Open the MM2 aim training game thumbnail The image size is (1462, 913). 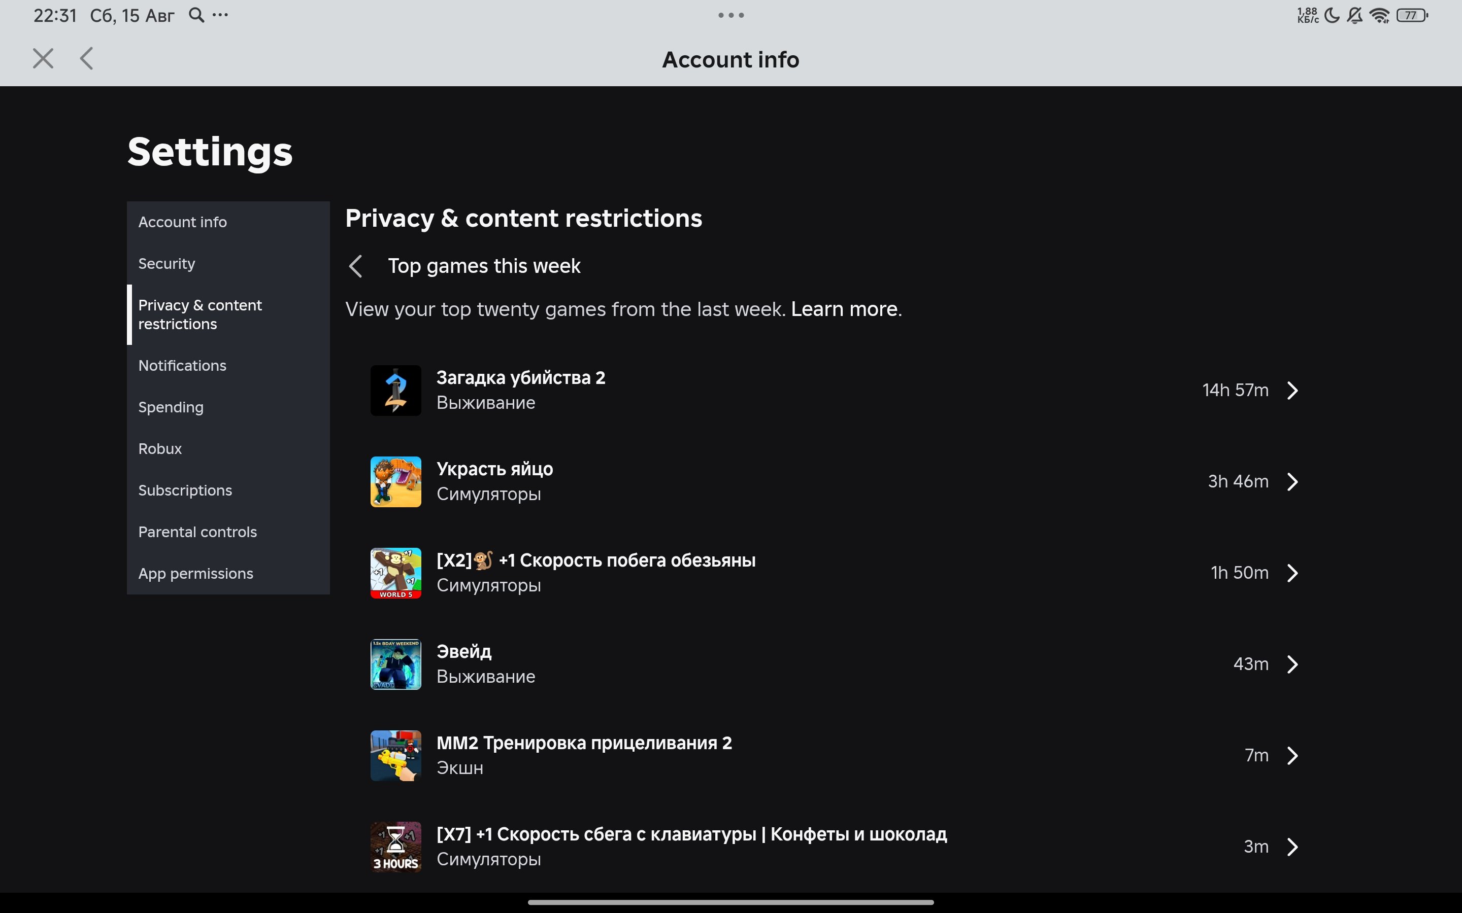point(396,756)
